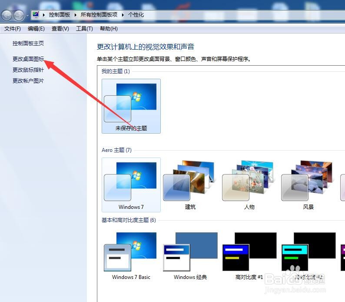Screen dimensions: 345x302
Task: Open the 编辑(E) menu
Action: coord(36,29)
